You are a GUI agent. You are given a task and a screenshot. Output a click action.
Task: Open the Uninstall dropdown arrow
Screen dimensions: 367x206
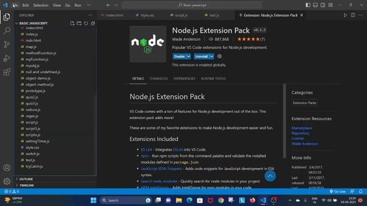click(212, 57)
